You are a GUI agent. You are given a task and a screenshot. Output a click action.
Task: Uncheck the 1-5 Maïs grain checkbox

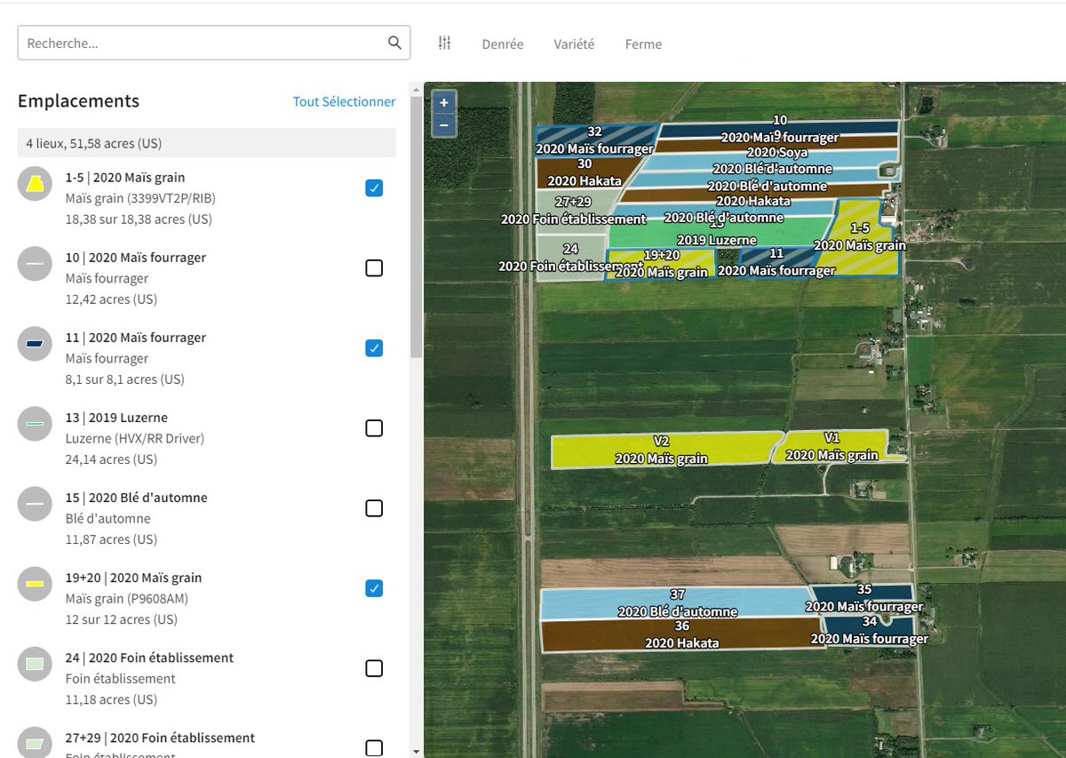click(x=374, y=188)
